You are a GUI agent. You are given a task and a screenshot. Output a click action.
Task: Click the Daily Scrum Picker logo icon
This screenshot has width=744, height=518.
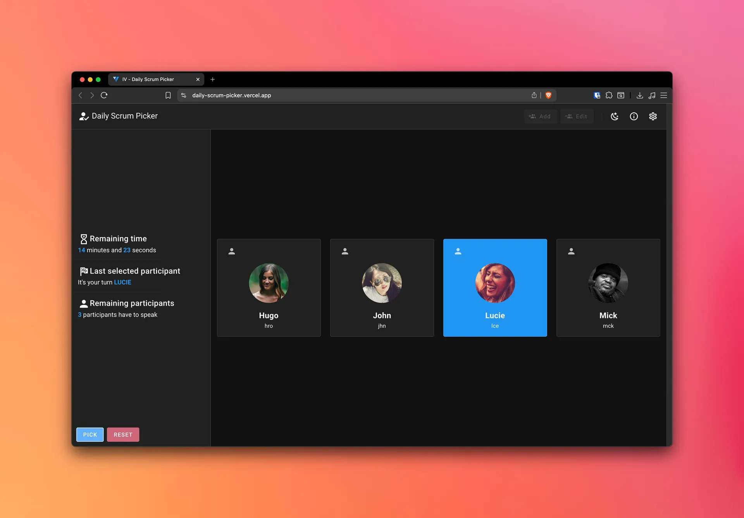point(84,116)
